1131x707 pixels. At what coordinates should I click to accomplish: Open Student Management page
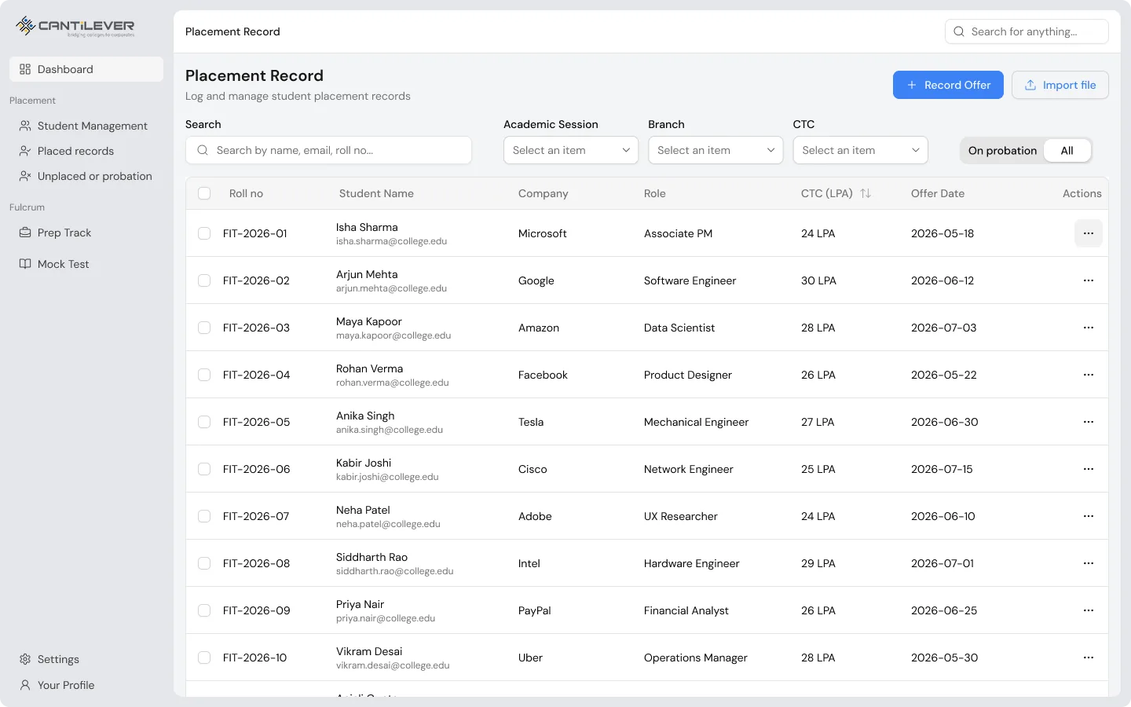coord(86,126)
